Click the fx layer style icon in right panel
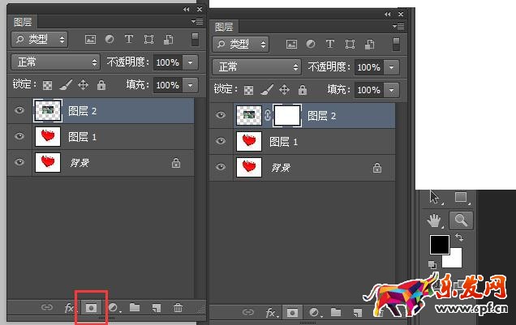 [271, 312]
